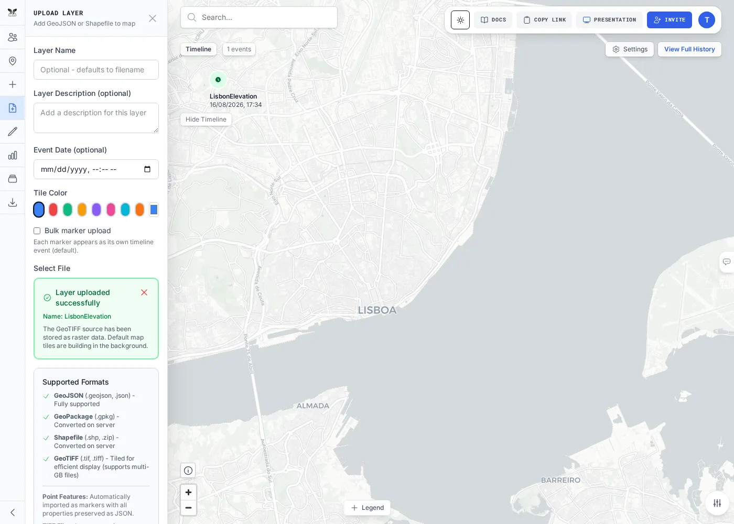Click the GeoTIFF format entry
This screenshot has height=524, width=734.
pyautogui.click(x=96, y=467)
